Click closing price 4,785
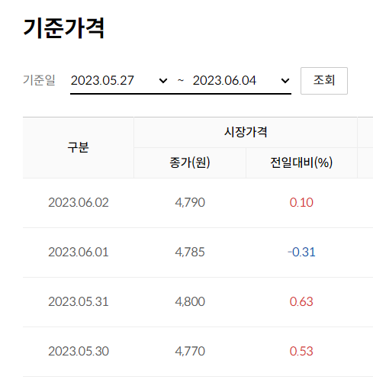373x386 pixels. [x=190, y=253]
